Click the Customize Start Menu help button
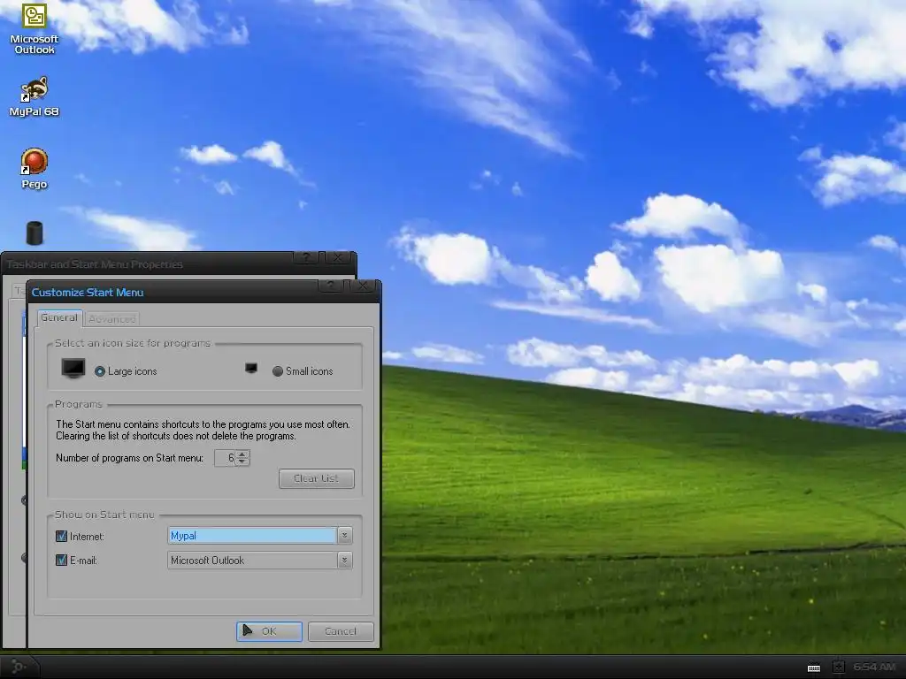Screen dimensions: 906x679 click(331, 286)
